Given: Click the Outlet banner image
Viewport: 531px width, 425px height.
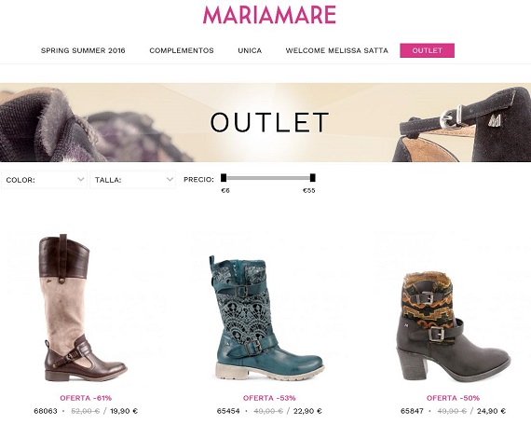Looking at the screenshot, I should coord(265,122).
